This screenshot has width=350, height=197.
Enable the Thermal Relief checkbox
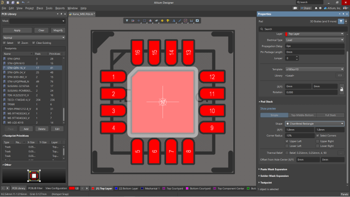click(x=287, y=153)
